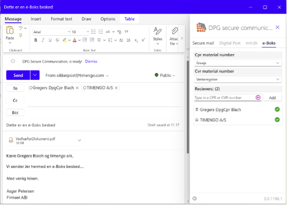This screenshot has height=205, width=287.
Task: Apply strikethrough formatting
Action: click(57, 40)
